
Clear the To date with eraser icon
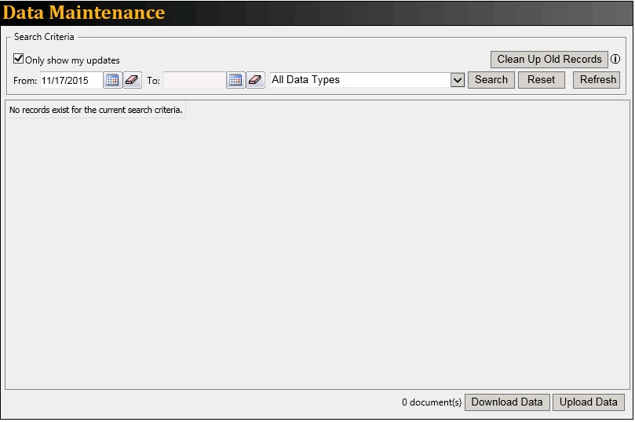[255, 80]
